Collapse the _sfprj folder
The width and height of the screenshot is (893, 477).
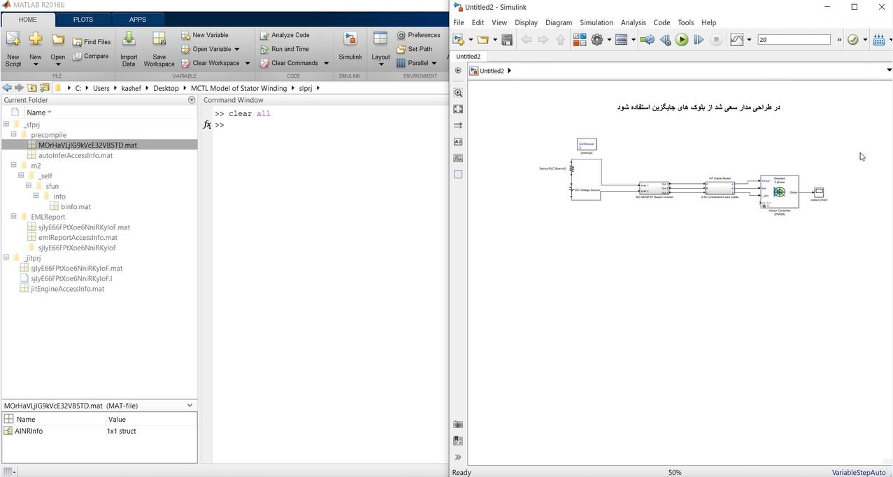click(x=6, y=124)
